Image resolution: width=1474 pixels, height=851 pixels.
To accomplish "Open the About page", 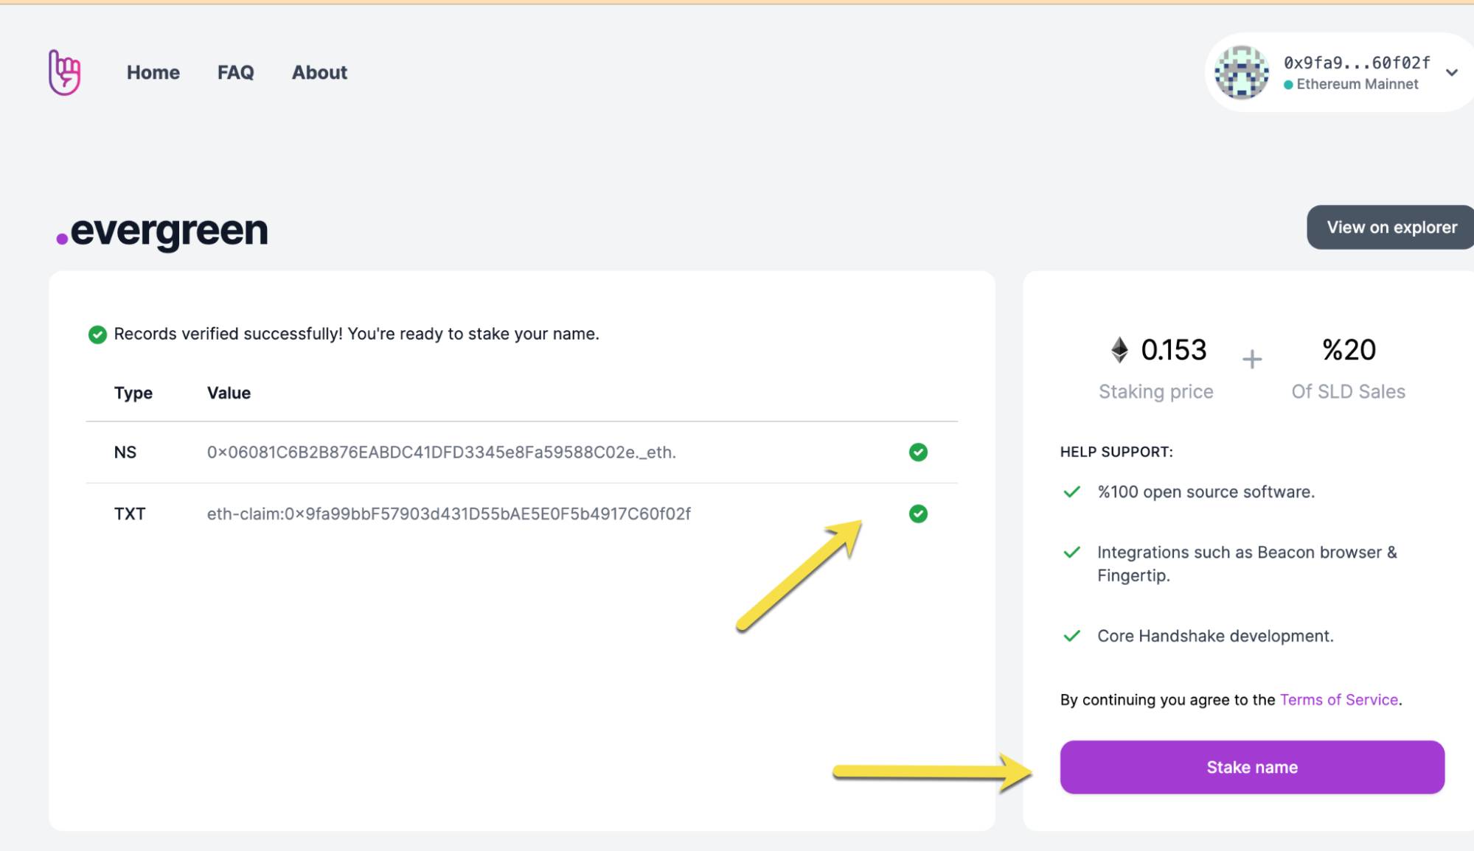I will [x=319, y=72].
